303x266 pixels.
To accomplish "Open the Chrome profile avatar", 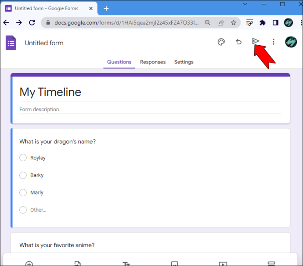I will (x=289, y=23).
